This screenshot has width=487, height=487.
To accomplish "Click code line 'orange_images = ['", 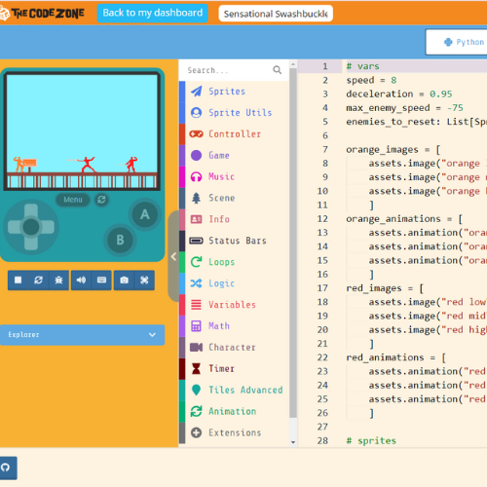I will [x=393, y=150].
